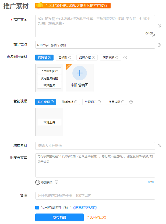The height and width of the screenshot is (224, 166).
Task: Select the 营销图 image tab
Action: pyautogui.click(x=44, y=58)
